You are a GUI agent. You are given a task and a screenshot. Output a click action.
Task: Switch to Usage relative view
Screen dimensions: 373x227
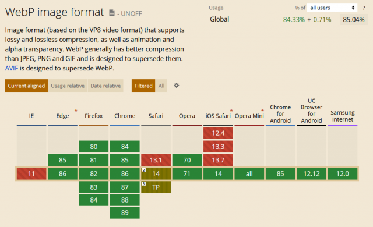68,86
